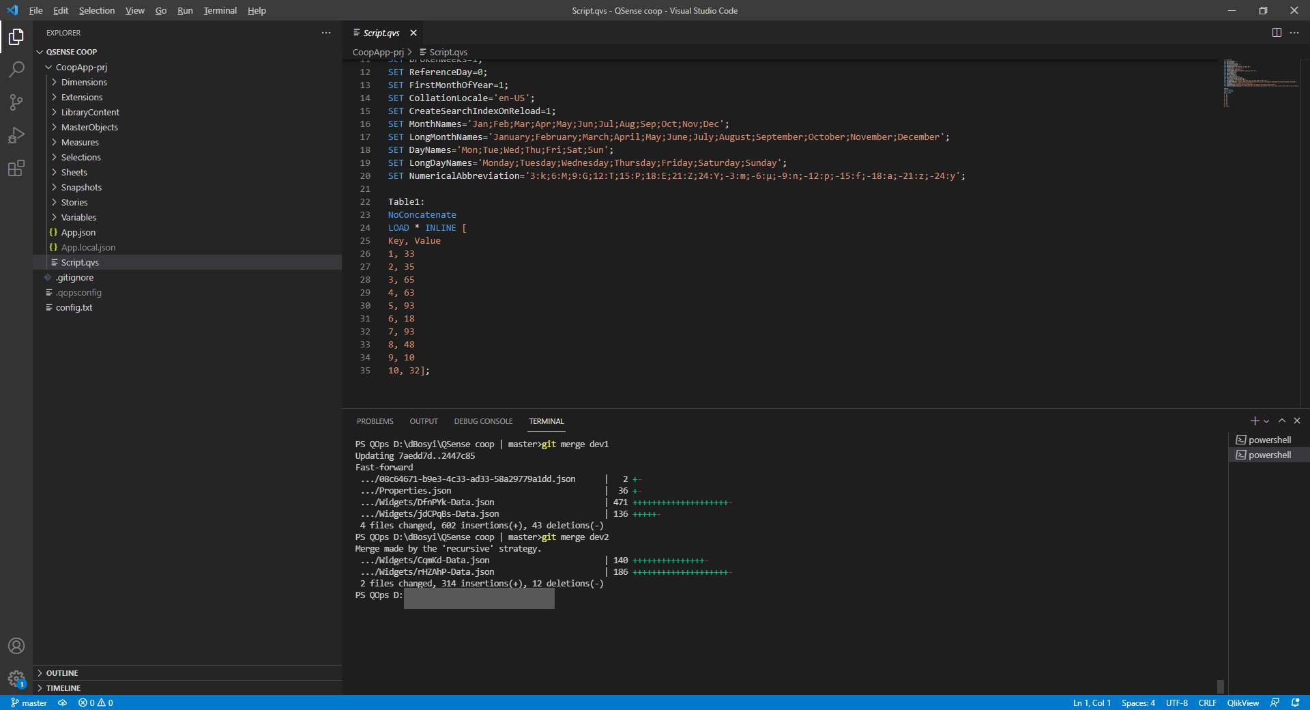The height and width of the screenshot is (710, 1310).
Task: Open the terminal launch profile dropdown
Action: click(x=1266, y=421)
